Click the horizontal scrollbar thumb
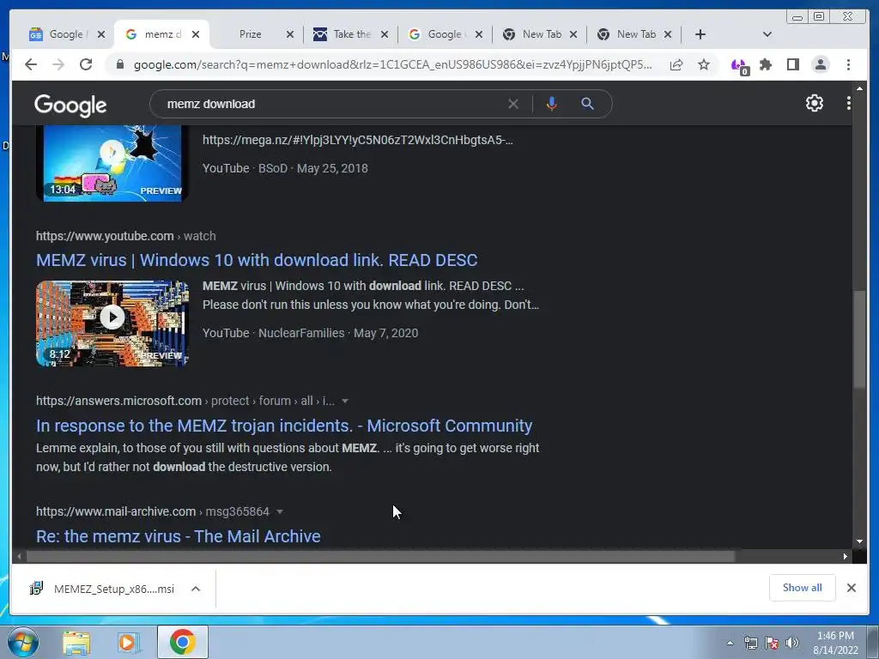Viewport: 879px width, 659px height. pos(380,556)
